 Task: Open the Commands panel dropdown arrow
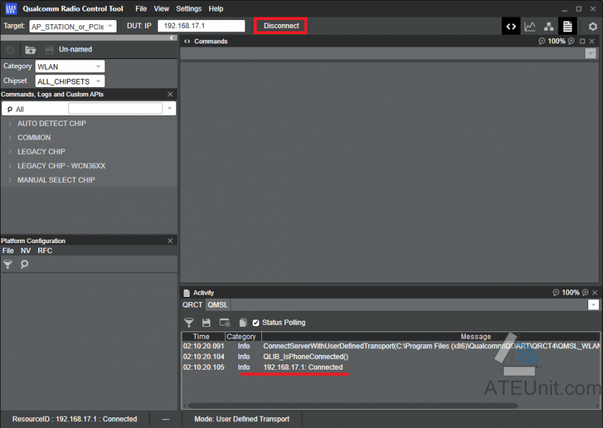tap(590, 54)
